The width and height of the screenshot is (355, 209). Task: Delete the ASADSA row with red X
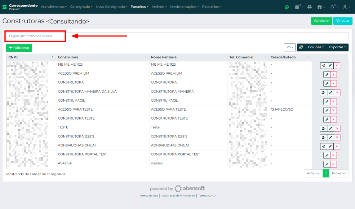coord(333,164)
